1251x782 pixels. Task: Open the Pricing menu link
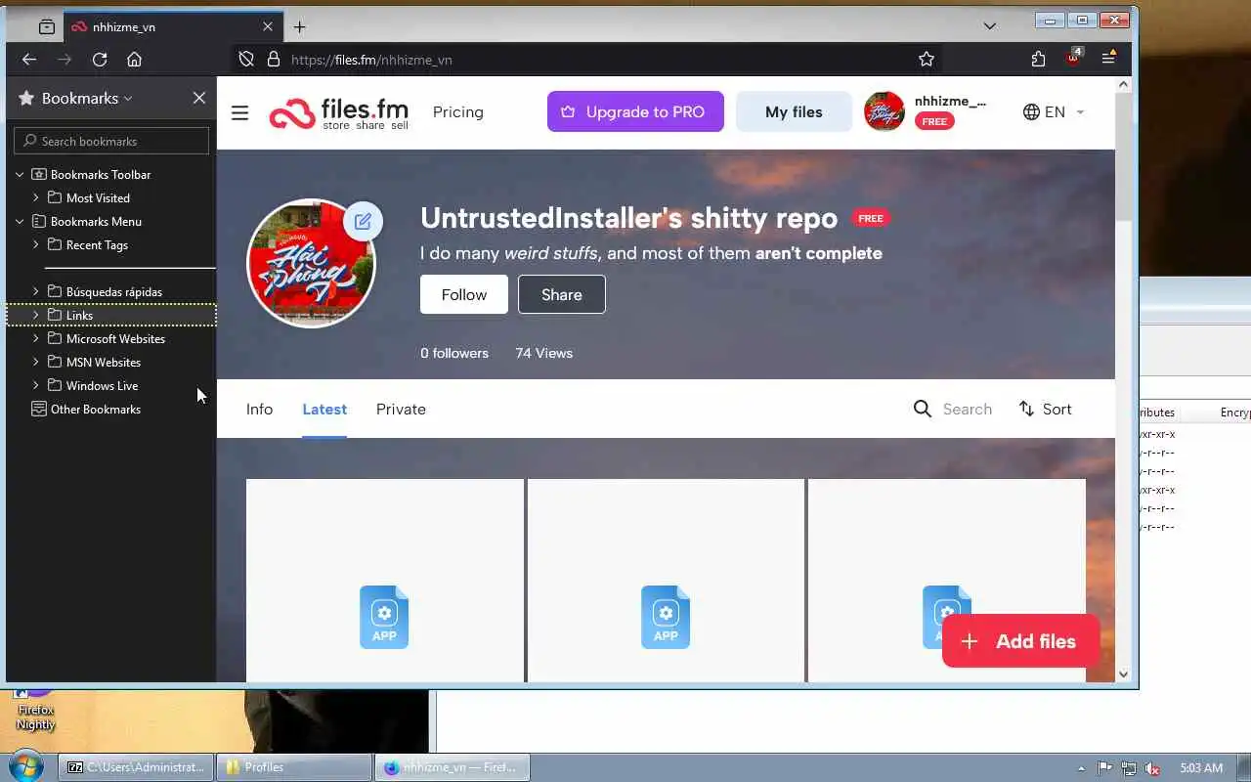(458, 111)
